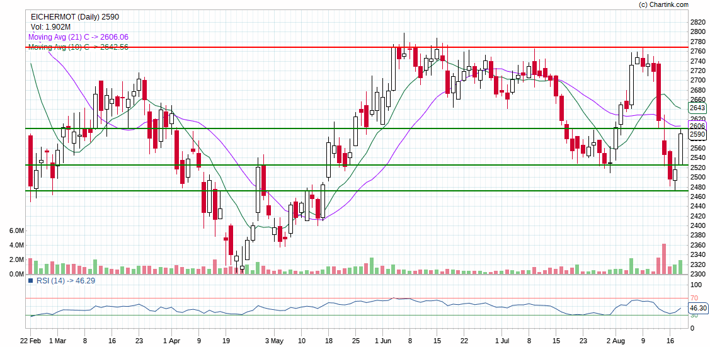Screen dimensions: 710x347
Task: Click the blue RSI legend square
Action: [31, 280]
